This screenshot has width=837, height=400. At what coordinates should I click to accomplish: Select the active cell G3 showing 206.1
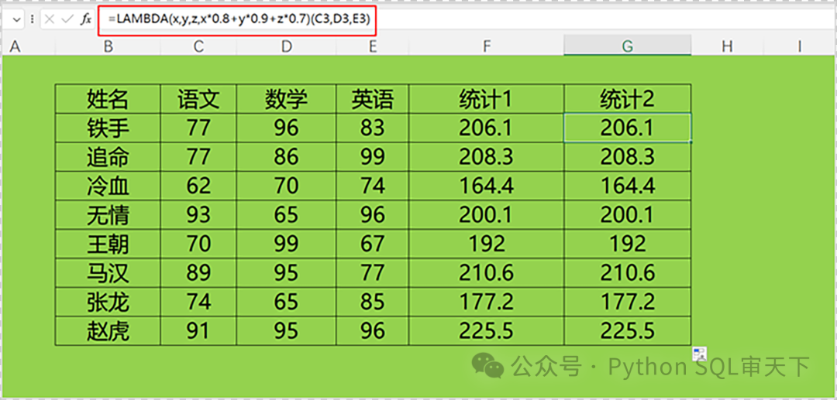coord(627,128)
